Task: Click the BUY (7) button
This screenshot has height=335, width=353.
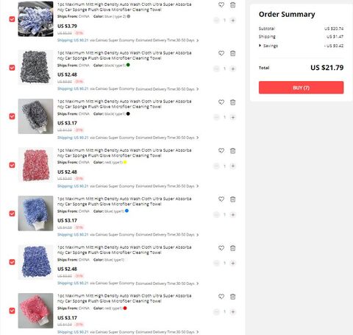Action: pos(301,88)
